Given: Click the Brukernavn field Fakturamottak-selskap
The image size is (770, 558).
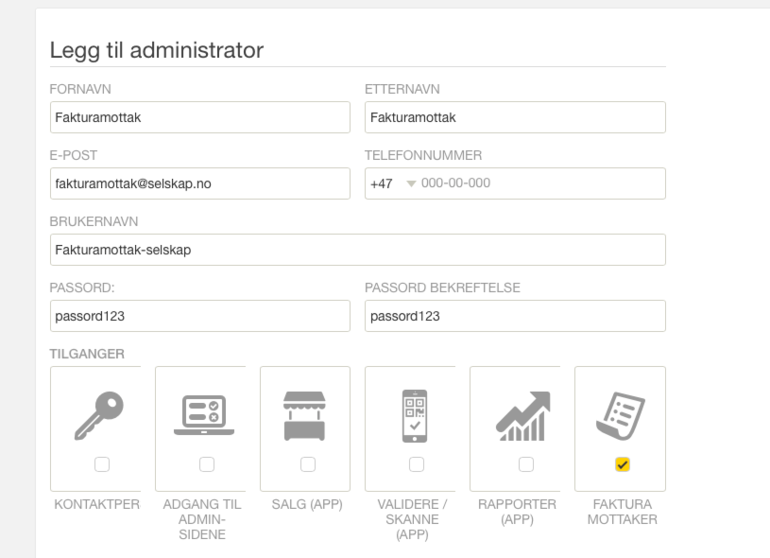Looking at the screenshot, I should [x=357, y=250].
